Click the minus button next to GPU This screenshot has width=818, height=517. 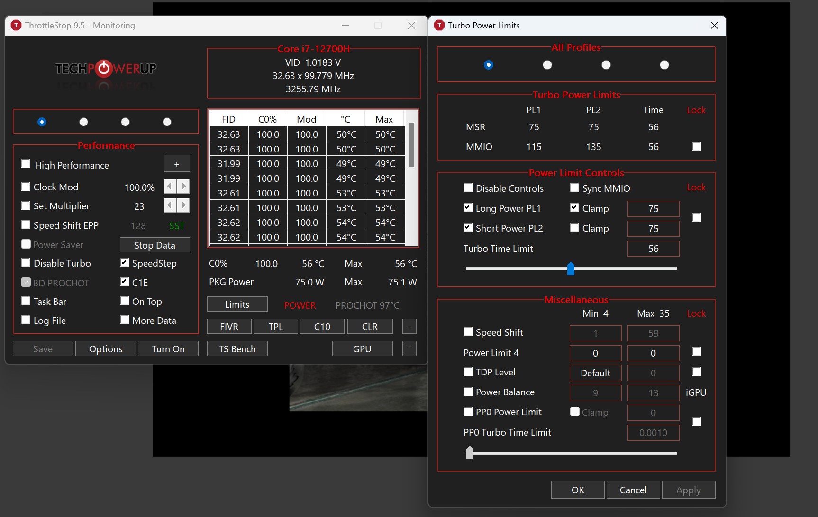pyautogui.click(x=409, y=348)
